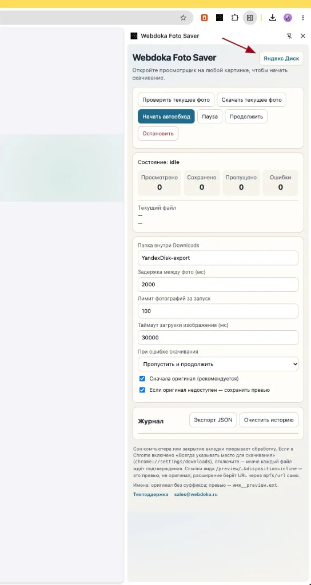311x585 pixels.
Task: Open Chrome downloads icon
Action: 273,18
